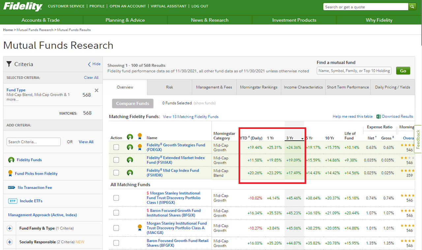The image size is (422, 250).
Task: Click the search magnifier button
Action: [412, 7]
